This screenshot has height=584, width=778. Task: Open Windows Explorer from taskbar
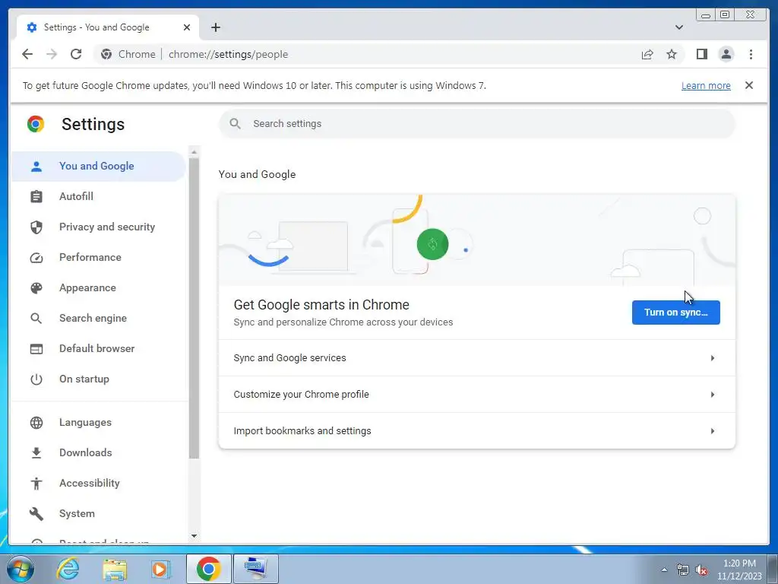115,569
